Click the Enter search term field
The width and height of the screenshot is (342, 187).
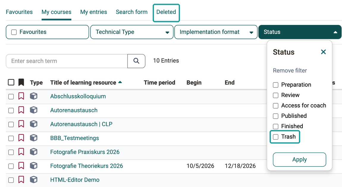(x=67, y=61)
